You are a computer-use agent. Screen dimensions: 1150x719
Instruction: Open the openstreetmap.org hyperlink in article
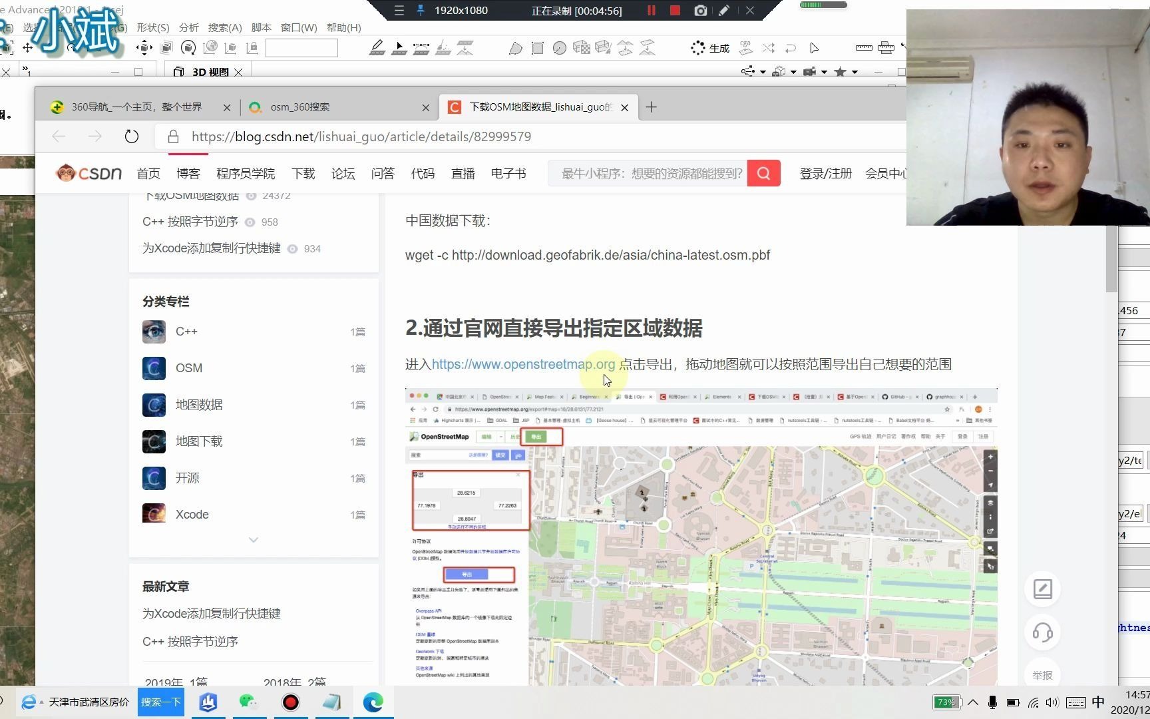click(x=523, y=364)
